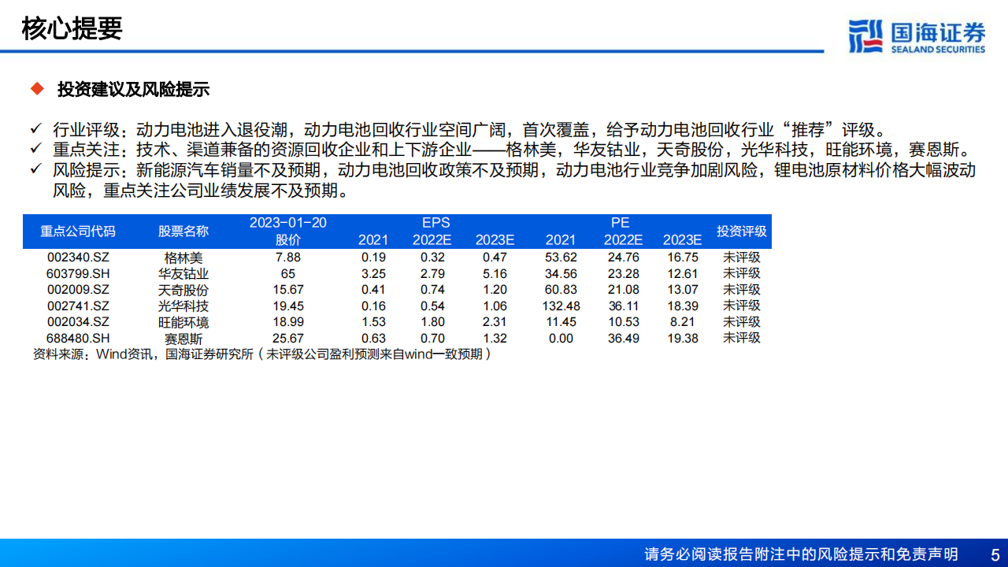Select stock code 002034.SZ
The height and width of the screenshot is (567, 1008).
78,322
